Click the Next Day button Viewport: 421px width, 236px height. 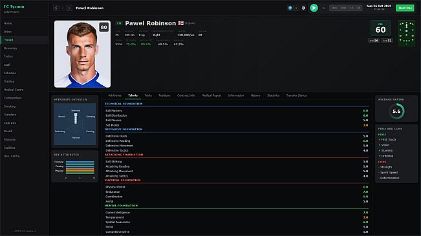tap(405, 8)
